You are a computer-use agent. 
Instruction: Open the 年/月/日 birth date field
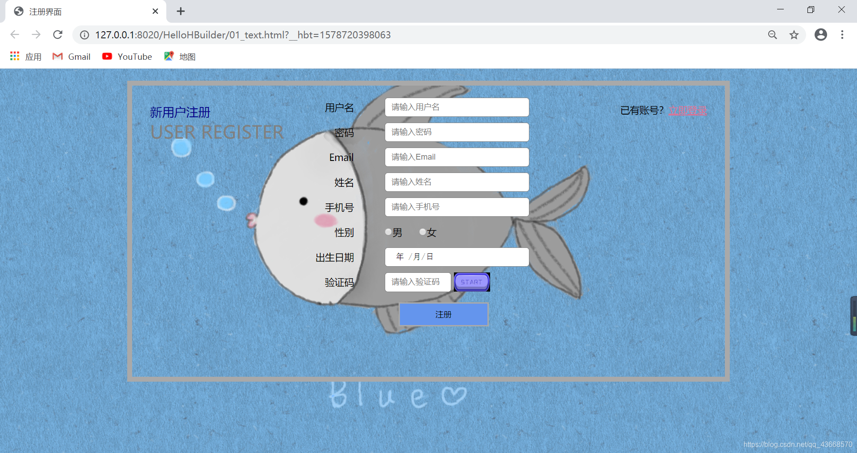tap(457, 257)
